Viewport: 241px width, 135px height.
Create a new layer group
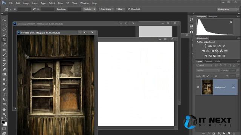[224, 133]
